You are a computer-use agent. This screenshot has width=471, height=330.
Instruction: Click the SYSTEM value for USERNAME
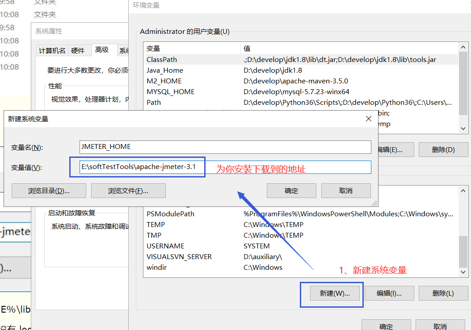coord(257,246)
